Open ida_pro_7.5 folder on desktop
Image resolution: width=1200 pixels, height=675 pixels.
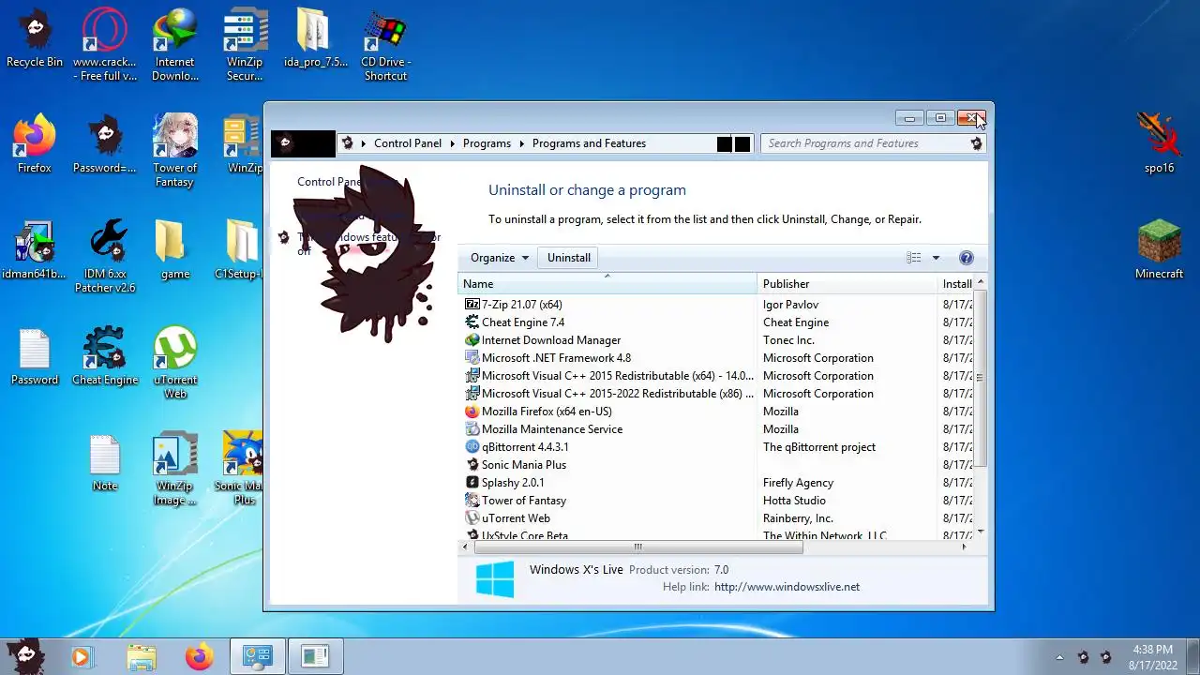coord(316,37)
